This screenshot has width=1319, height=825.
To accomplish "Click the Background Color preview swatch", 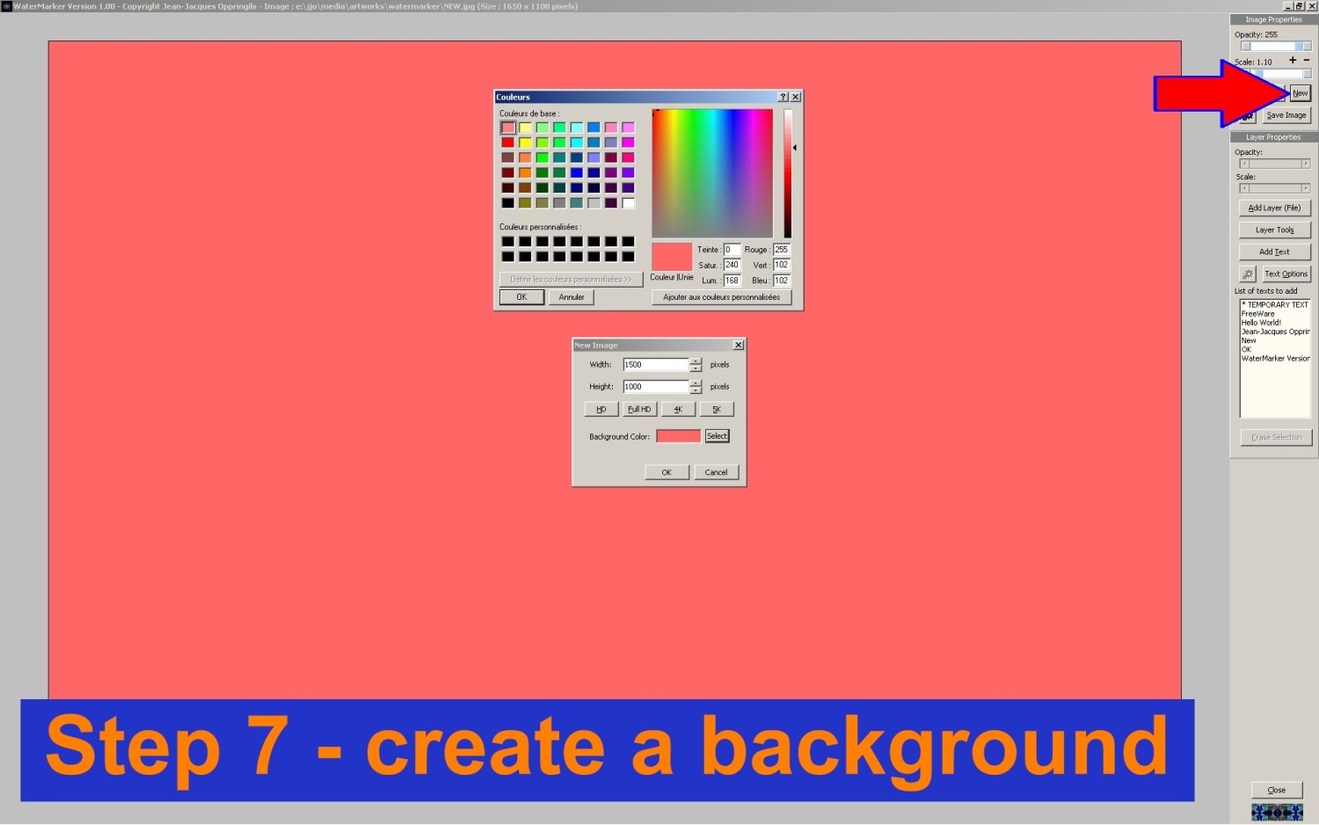I will [678, 436].
